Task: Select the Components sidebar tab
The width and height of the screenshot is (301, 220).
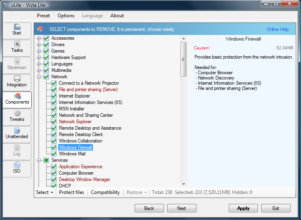Action: 17,100
